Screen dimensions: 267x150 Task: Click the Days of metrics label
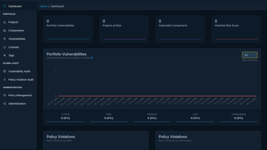250,60
